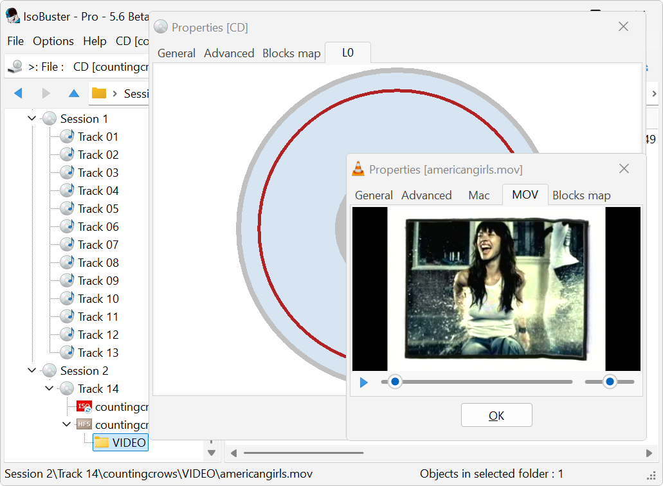Click the Track 13 audio track icon
663x486 pixels.
(x=68, y=352)
